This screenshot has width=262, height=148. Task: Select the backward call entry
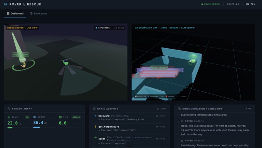[129, 118]
